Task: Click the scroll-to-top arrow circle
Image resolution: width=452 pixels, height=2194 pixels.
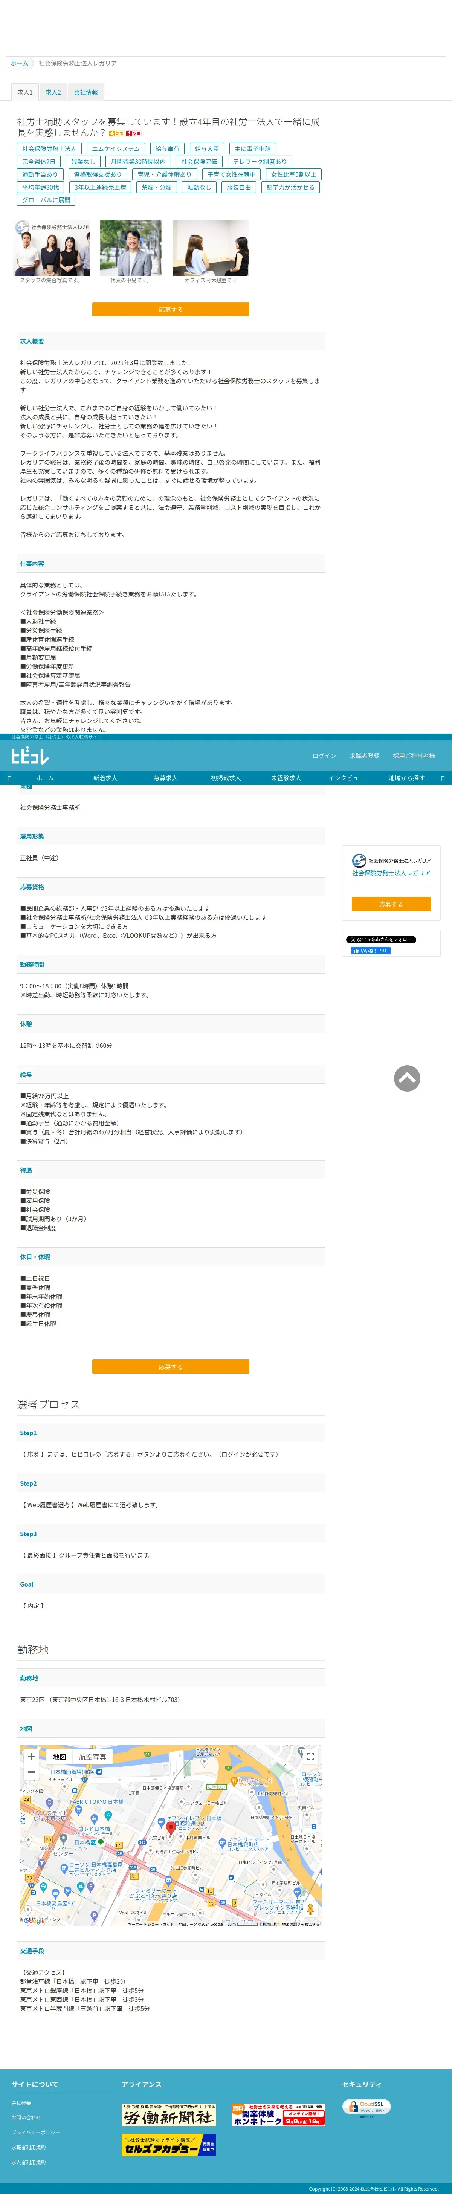Action: click(407, 1078)
